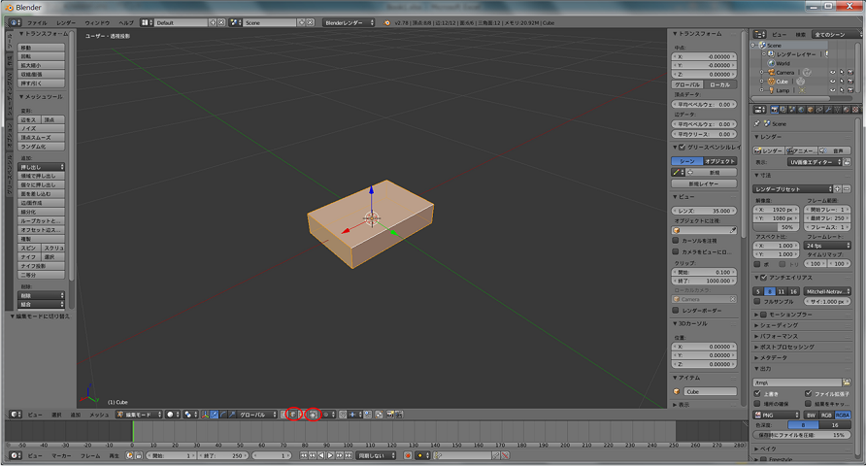Enable the レンダーボーダー checkbox
The width and height of the screenshot is (866, 466).
(x=677, y=310)
